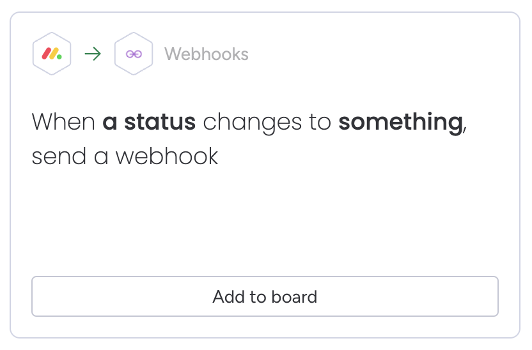Choose the bold "a status" field

coord(149,122)
